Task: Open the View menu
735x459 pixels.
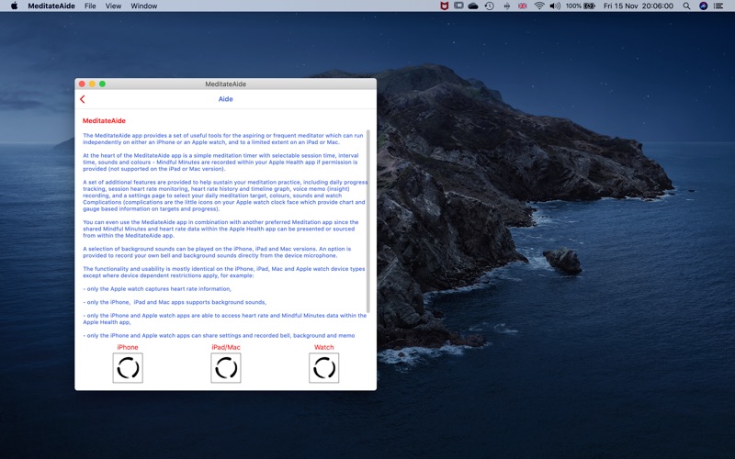Action: (113, 6)
